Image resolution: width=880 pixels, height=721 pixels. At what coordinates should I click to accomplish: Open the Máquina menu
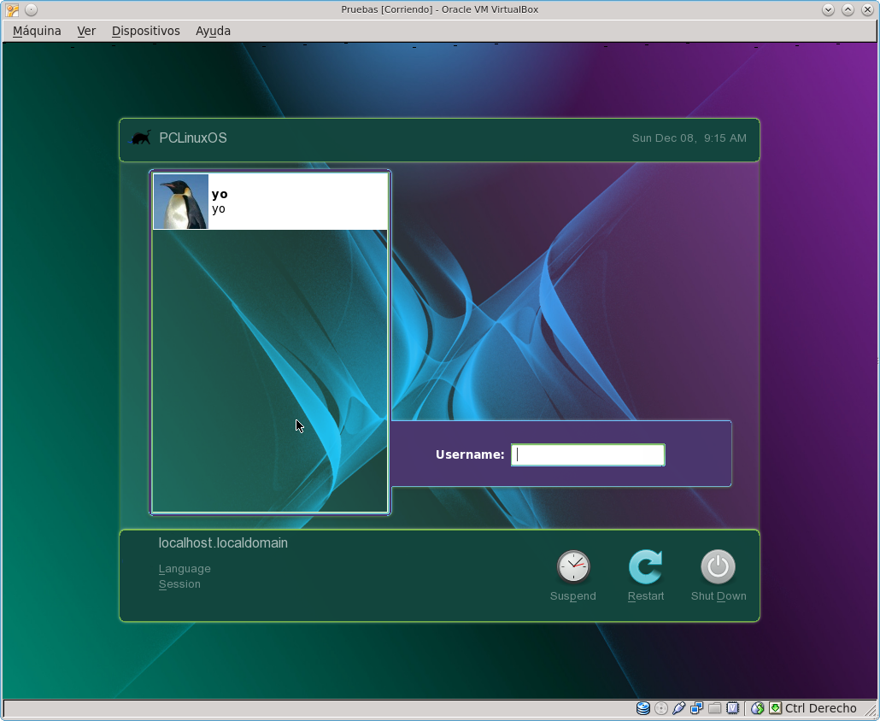(x=37, y=31)
